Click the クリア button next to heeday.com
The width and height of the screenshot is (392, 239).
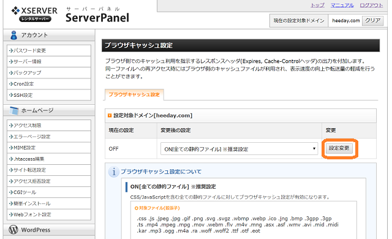point(373,20)
